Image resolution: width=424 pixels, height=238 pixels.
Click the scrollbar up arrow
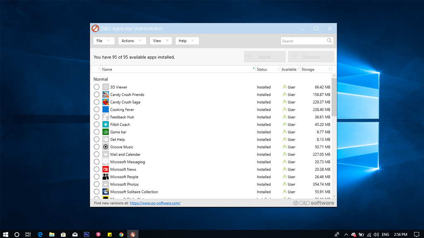pyautogui.click(x=334, y=76)
